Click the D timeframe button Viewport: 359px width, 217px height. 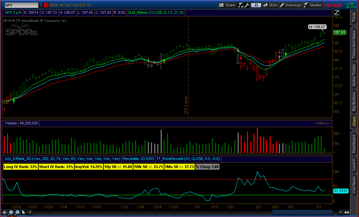coord(256,5)
